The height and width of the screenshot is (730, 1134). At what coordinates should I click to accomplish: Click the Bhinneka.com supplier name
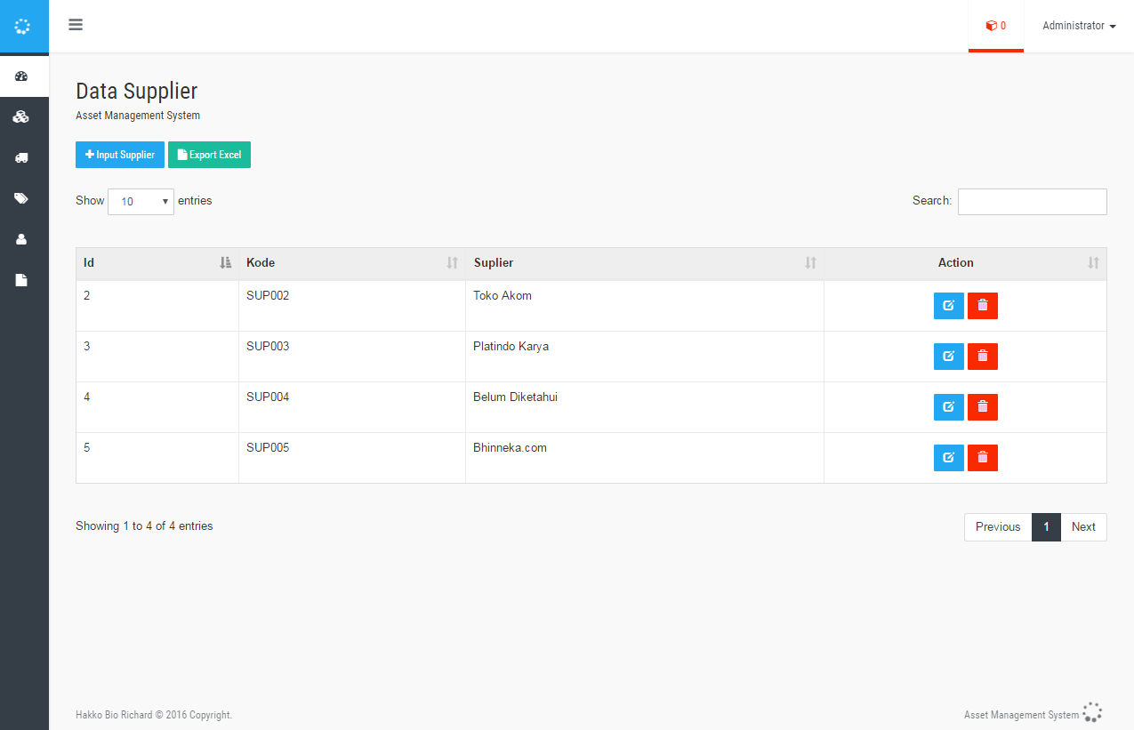(x=510, y=448)
